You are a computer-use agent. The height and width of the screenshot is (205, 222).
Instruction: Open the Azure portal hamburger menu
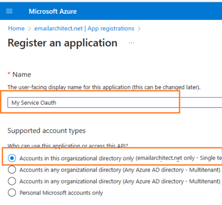9,11
